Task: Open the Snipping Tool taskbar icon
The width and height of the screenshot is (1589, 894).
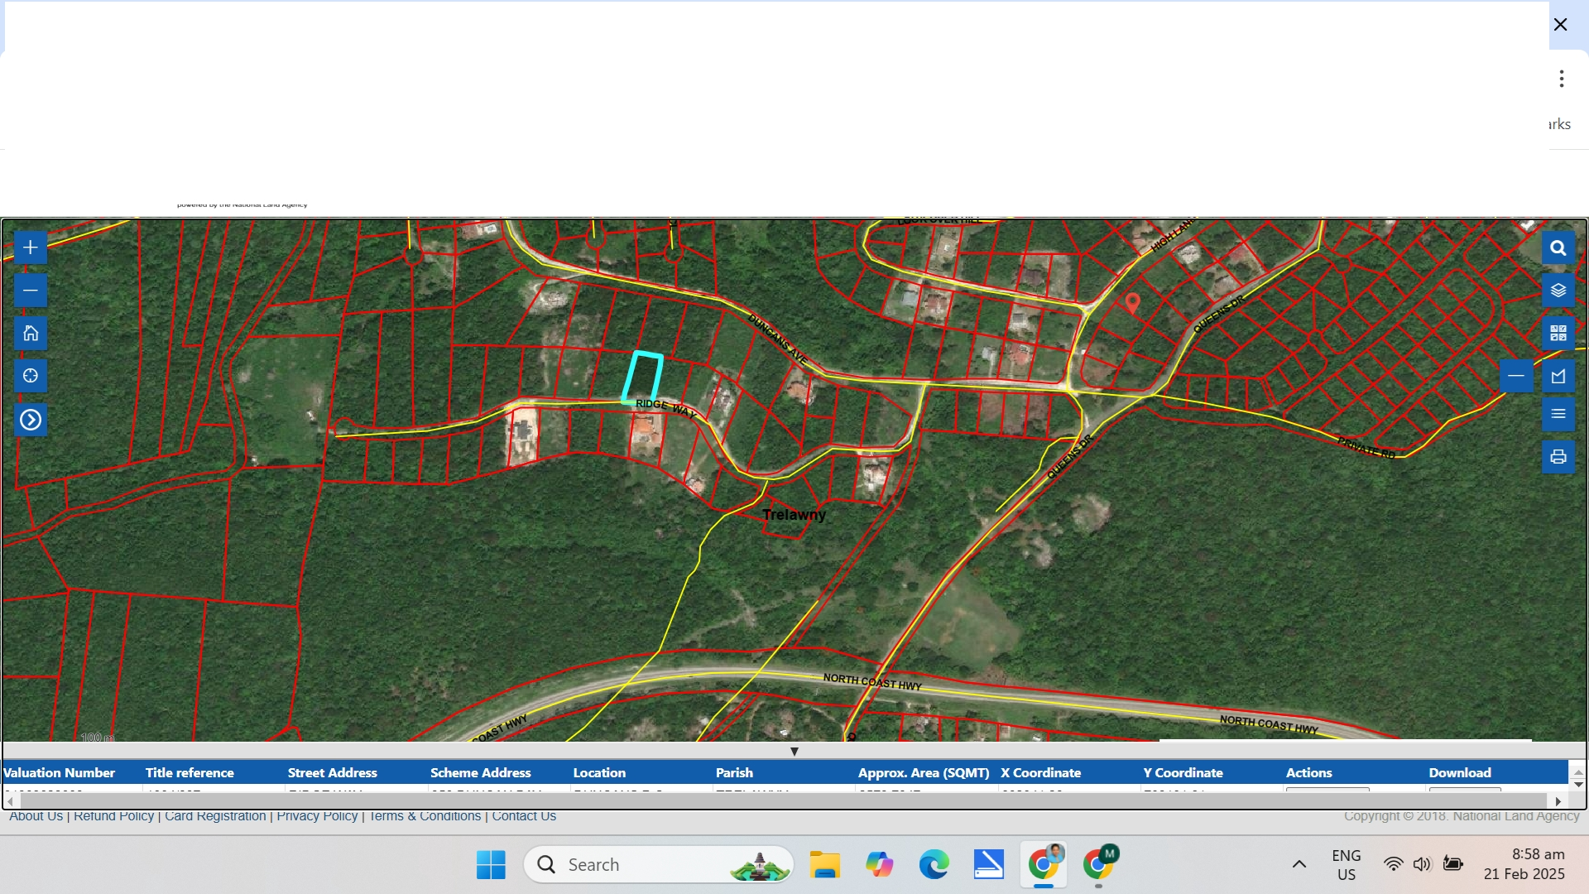Action: 989,864
